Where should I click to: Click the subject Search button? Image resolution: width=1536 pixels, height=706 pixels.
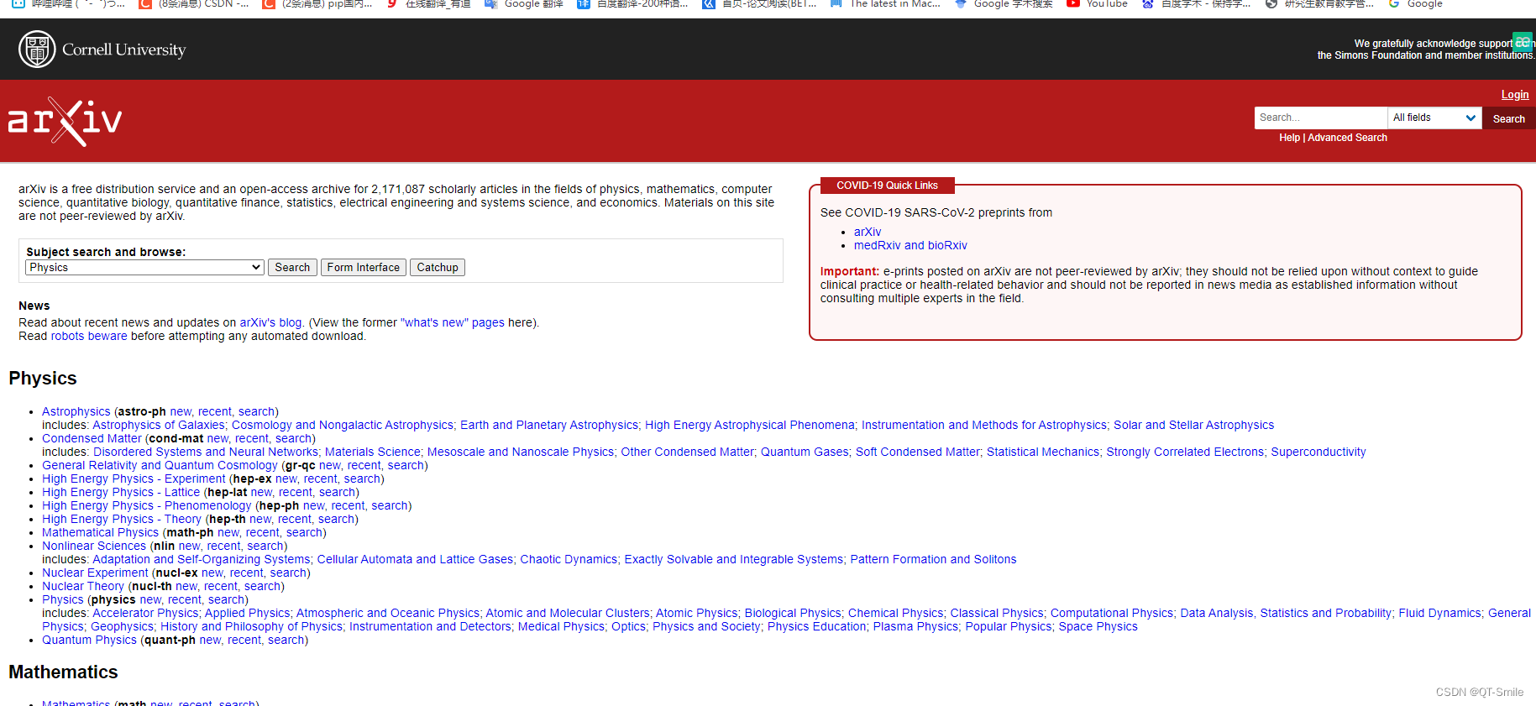pos(292,267)
